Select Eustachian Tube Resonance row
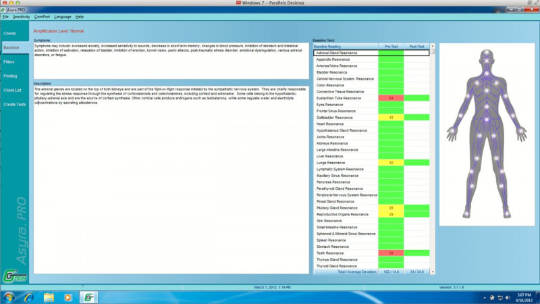Image resolution: width=540 pixels, height=304 pixels. coord(371,98)
